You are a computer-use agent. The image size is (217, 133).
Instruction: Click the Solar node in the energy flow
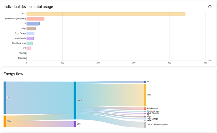coord(5,121)
